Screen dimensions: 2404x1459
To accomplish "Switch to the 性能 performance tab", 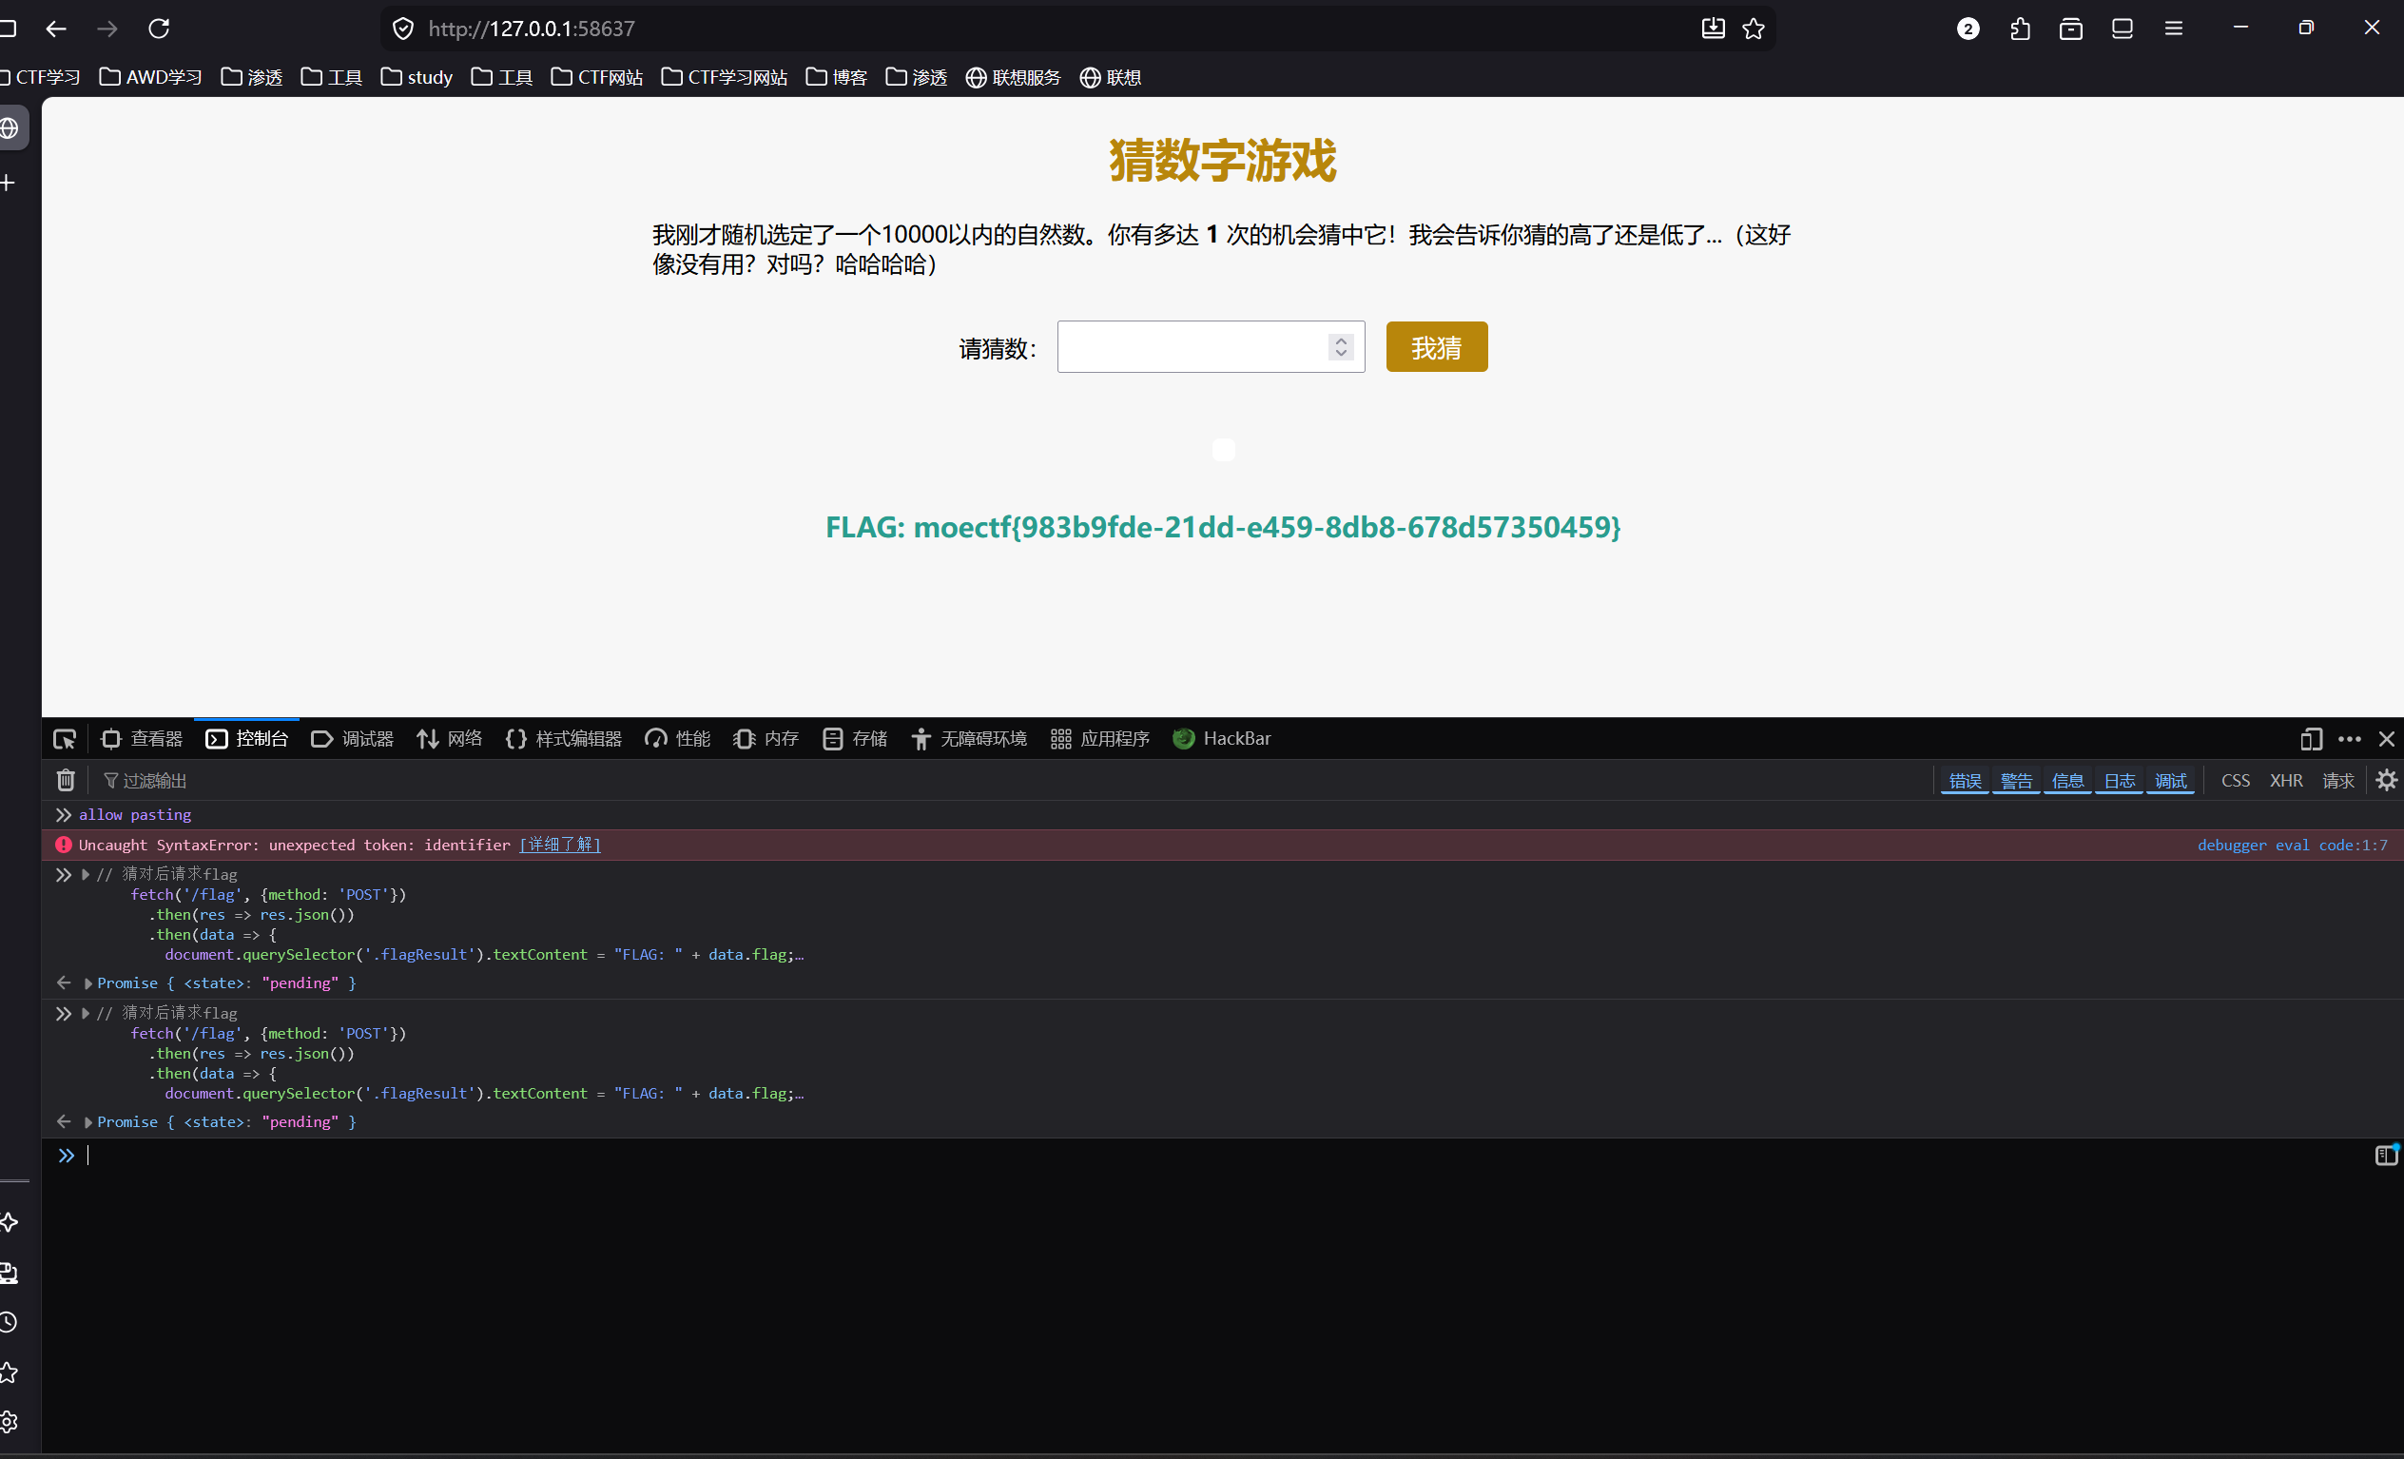I will 678,739.
